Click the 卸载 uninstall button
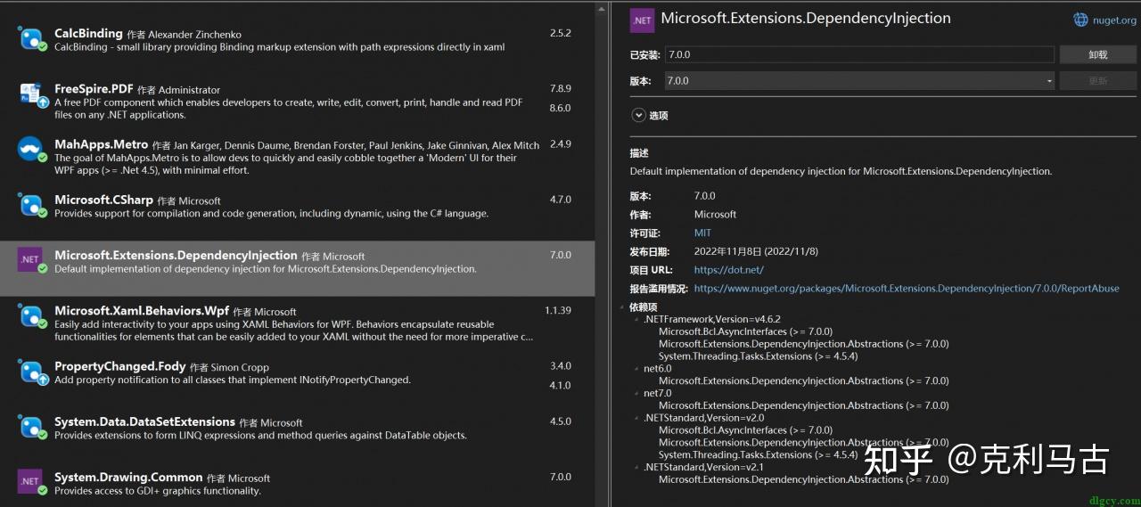The width and height of the screenshot is (1141, 507). pyautogui.click(x=1097, y=54)
